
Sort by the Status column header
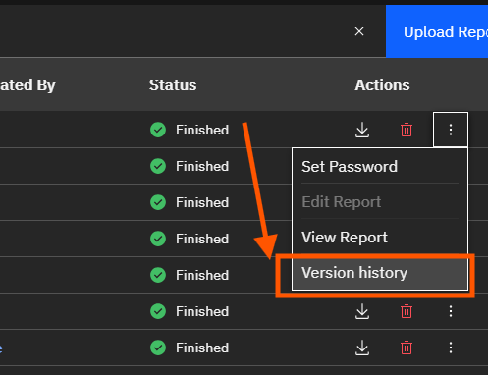click(x=173, y=85)
